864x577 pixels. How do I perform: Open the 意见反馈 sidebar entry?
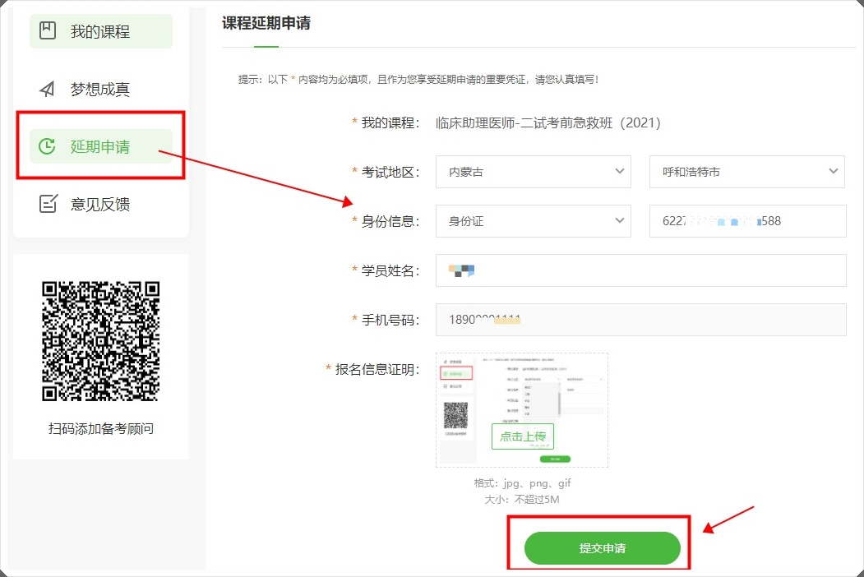click(100, 205)
